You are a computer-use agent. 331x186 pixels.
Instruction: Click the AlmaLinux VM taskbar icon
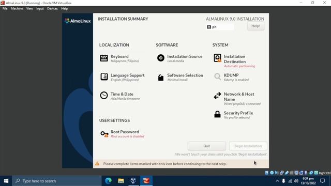[x=146, y=181]
